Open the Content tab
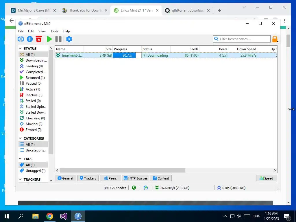The height and width of the screenshot is (222, 296). coord(161,178)
